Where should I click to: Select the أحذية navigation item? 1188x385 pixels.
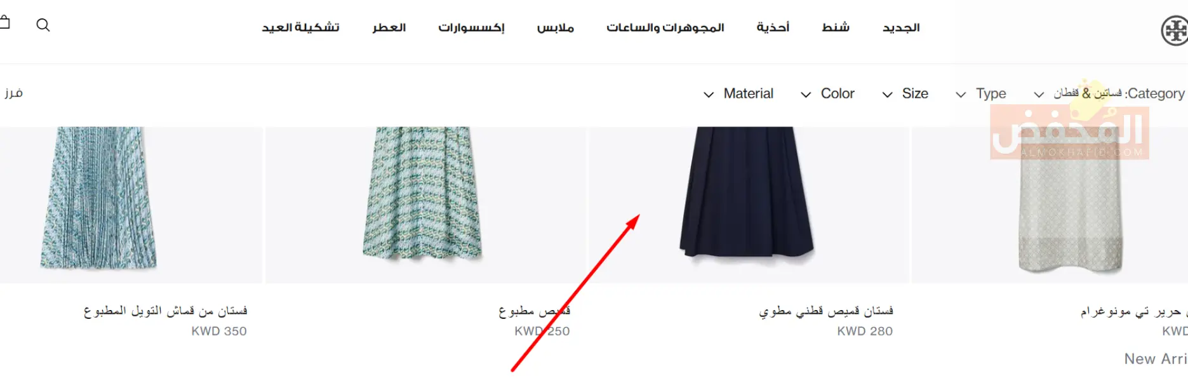click(773, 27)
